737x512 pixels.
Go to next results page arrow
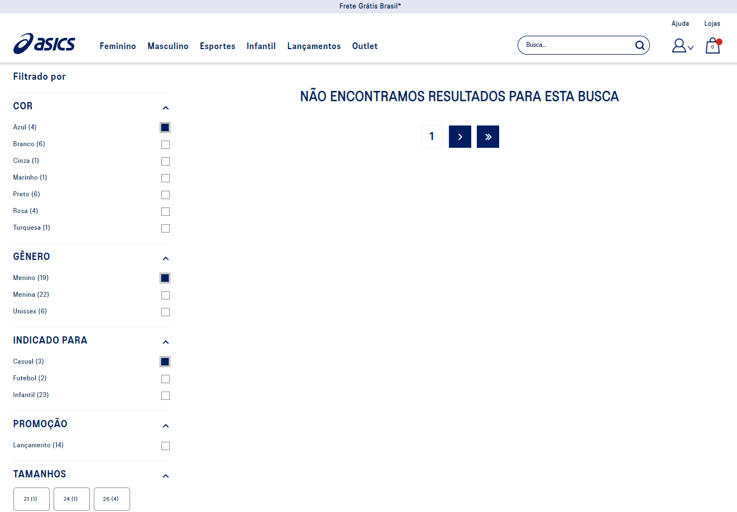(x=460, y=137)
